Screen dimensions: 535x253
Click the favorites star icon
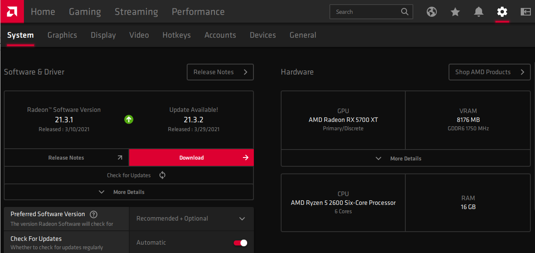[455, 12]
